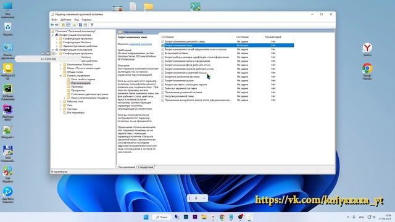Screen dimensions: 395x222
Task: Collapse the Панель управления tree node
Action: [x=60, y=75]
